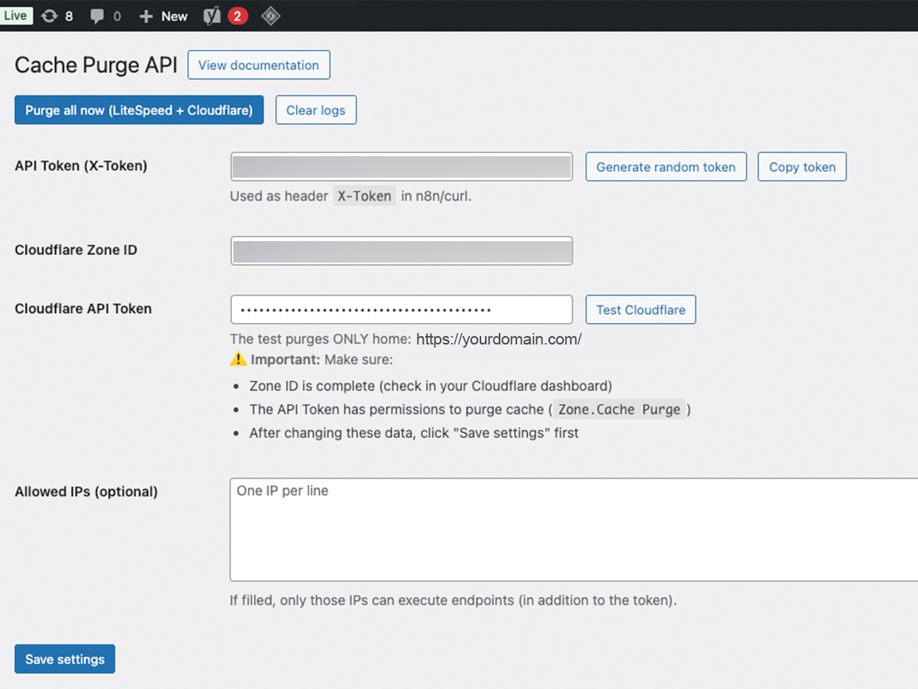918x689 pixels.
Task: Focus the Cloudflare Zone ID field
Action: (x=402, y=251)
